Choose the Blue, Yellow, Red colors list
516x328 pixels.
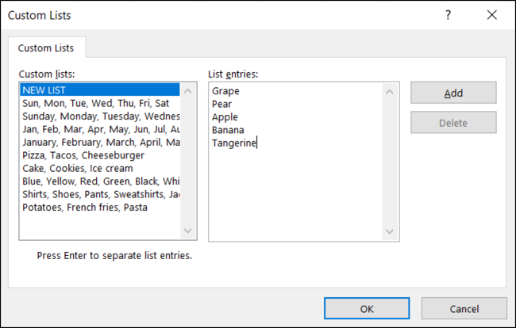pyautogui.click(x=101, y=181)
